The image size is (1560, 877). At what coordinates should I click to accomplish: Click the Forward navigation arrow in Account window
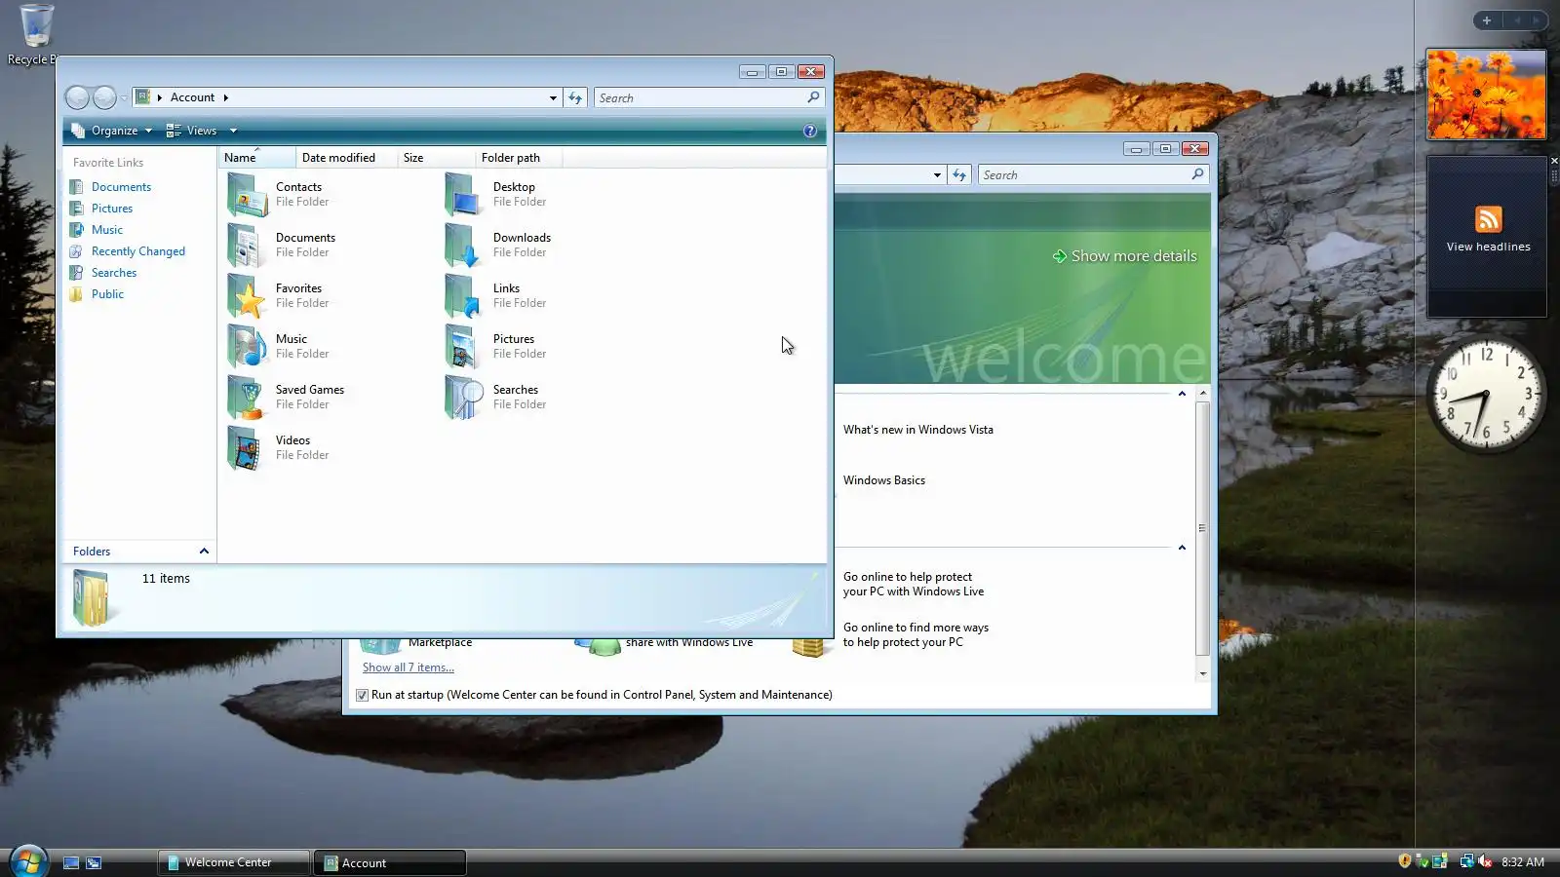104,97
